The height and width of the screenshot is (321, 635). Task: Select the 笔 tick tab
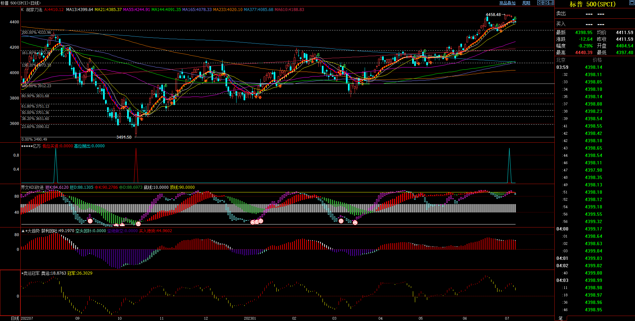561,318
